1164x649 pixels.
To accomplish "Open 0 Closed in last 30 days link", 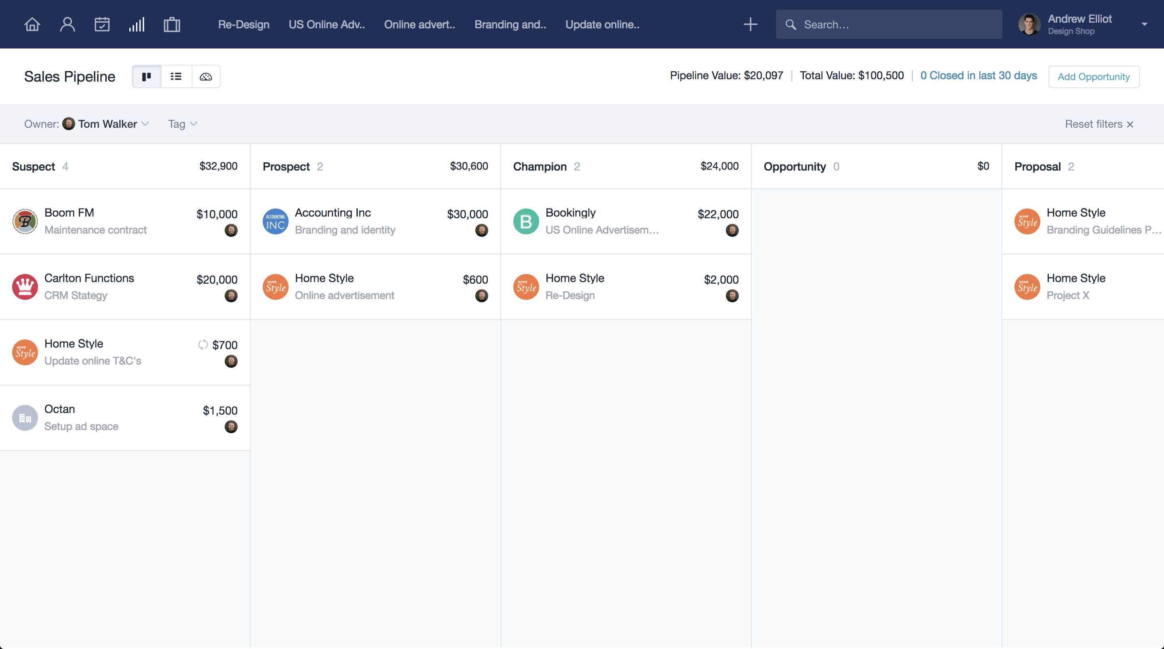I will click(x=978, y=76).
